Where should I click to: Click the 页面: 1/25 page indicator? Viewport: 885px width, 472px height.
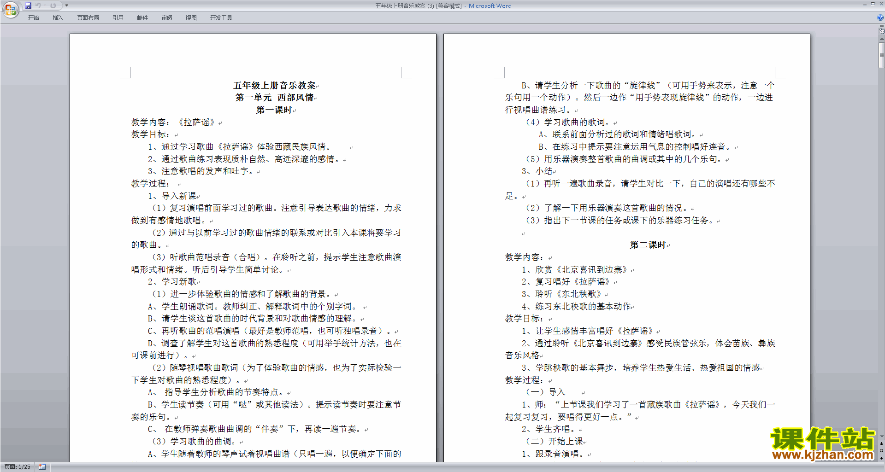(18, 467)
